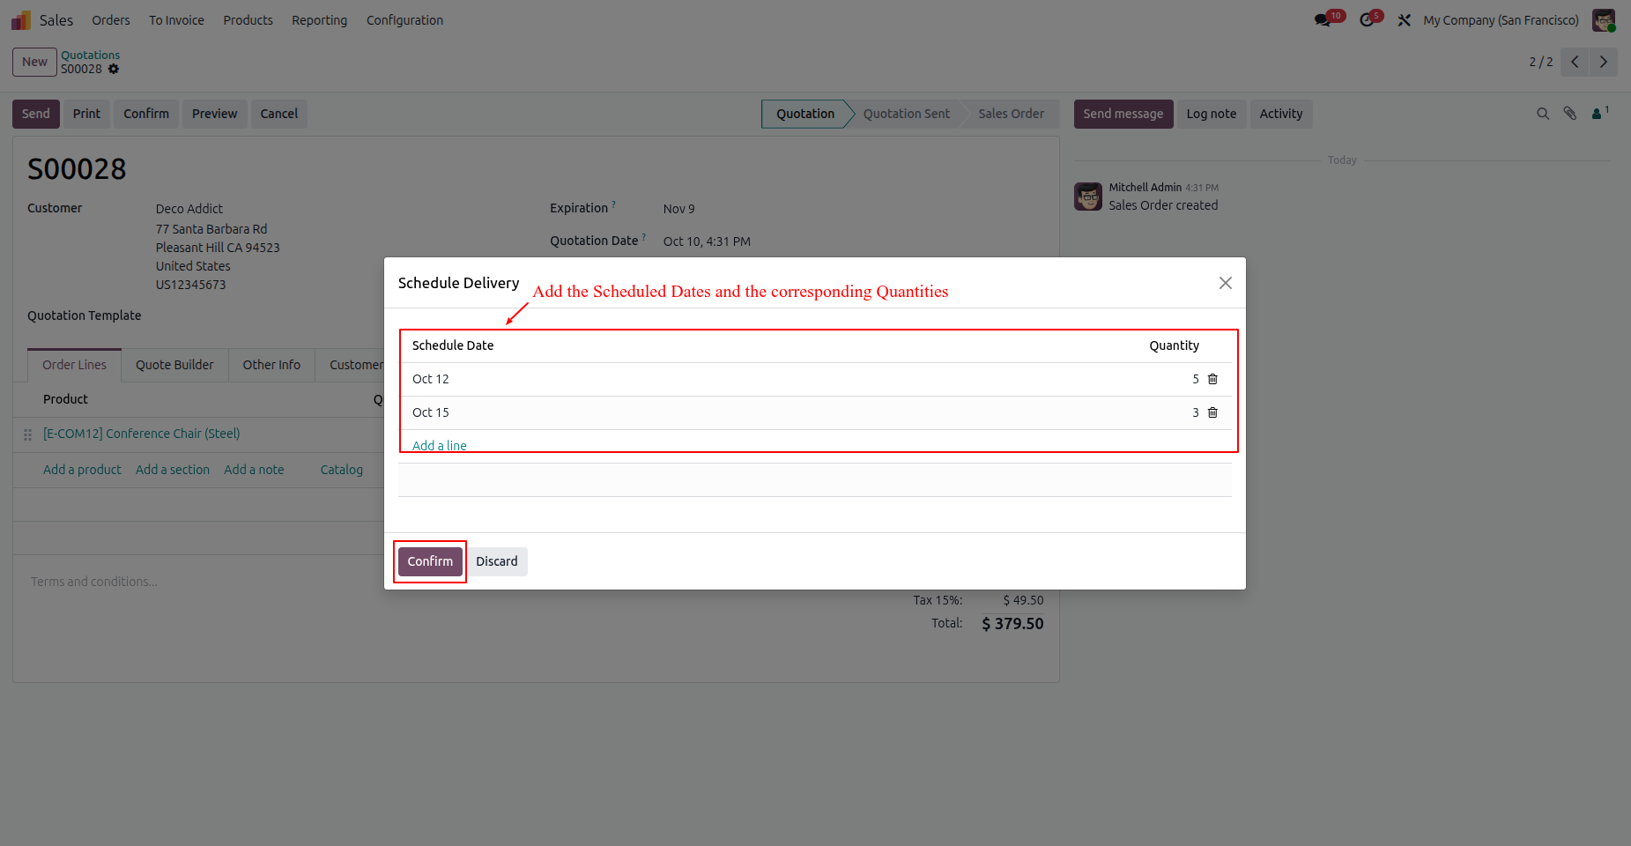Open the discuss messages icon
Screen dimensions: 1631x846
coord(1323,19)
